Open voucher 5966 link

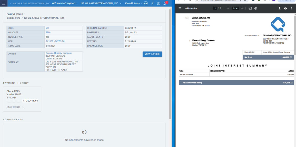click(48, 33)
